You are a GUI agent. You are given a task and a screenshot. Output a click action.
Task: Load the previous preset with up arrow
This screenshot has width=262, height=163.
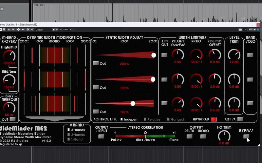54,30
